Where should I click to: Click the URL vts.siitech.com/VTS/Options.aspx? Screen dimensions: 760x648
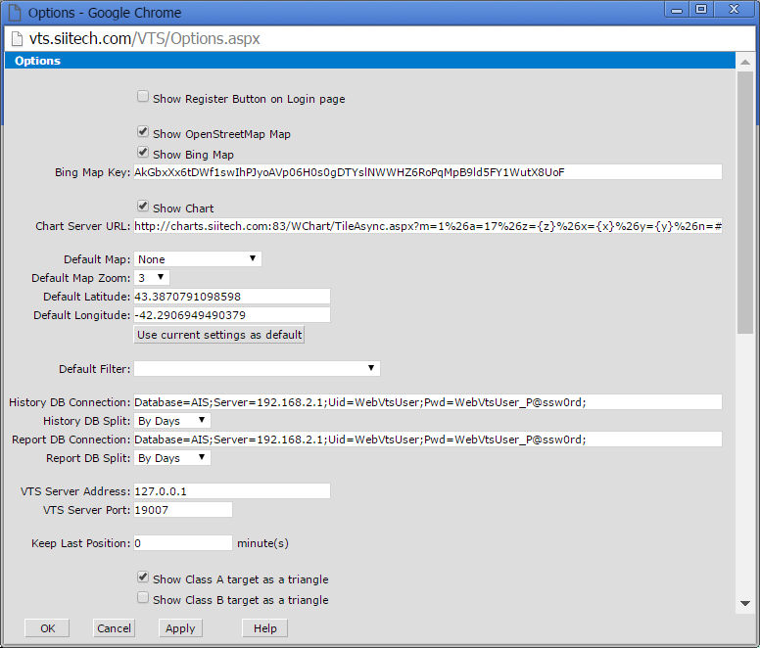point(144,39)
